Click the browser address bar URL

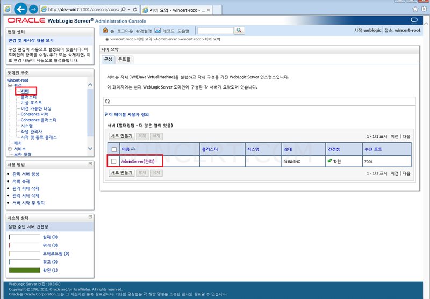83,9
